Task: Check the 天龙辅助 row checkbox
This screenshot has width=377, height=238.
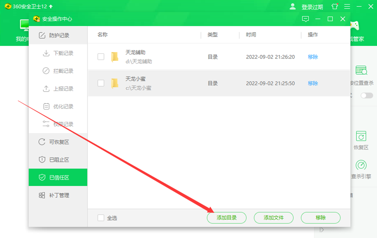Action: tap(101, 57)
